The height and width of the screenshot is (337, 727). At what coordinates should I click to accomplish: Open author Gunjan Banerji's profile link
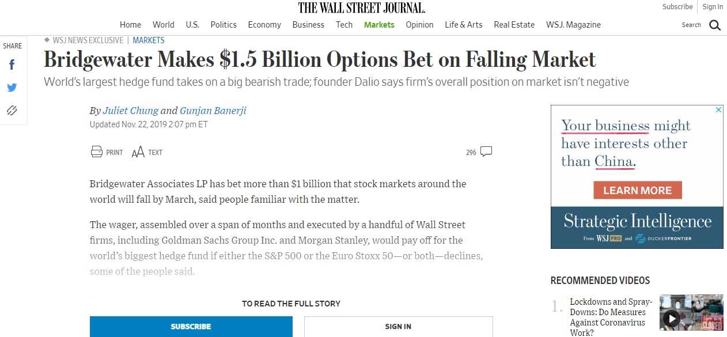click(x=213, y=111)
